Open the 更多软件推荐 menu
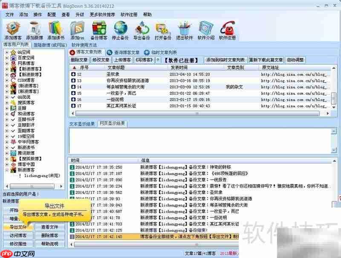This screenshot has width=341, height=258. (102, 14)
